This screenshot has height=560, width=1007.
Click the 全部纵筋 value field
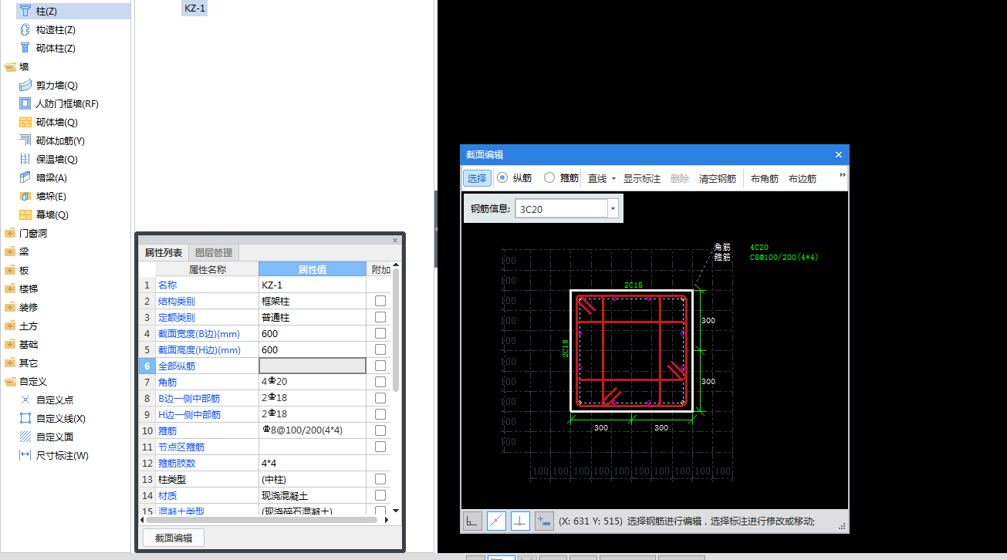[313, 366]
